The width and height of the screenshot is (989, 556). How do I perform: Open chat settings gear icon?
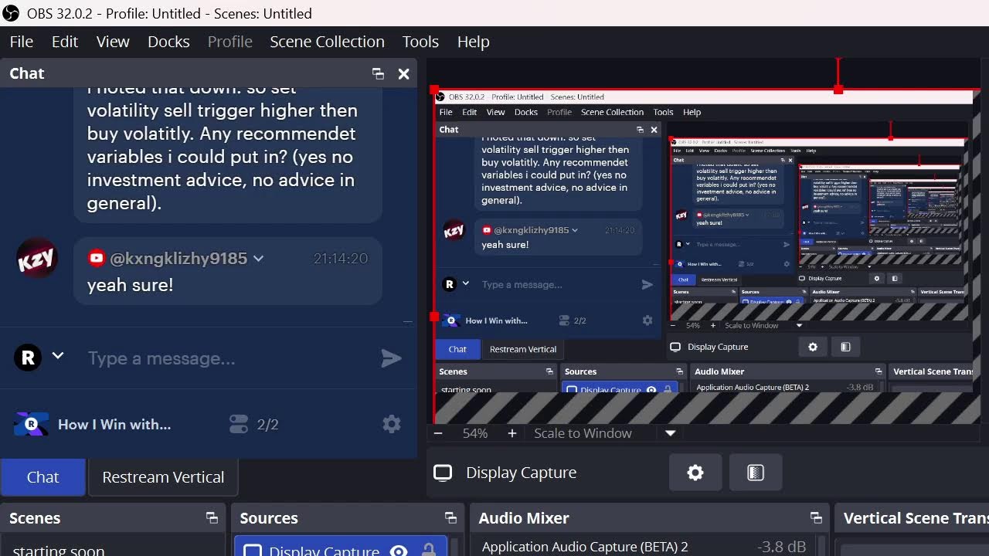392,424
